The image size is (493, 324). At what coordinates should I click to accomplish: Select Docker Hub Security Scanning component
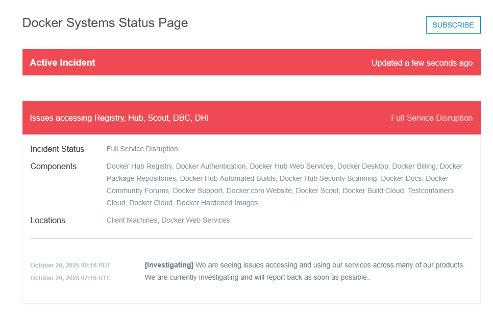[x=327, y=178]
